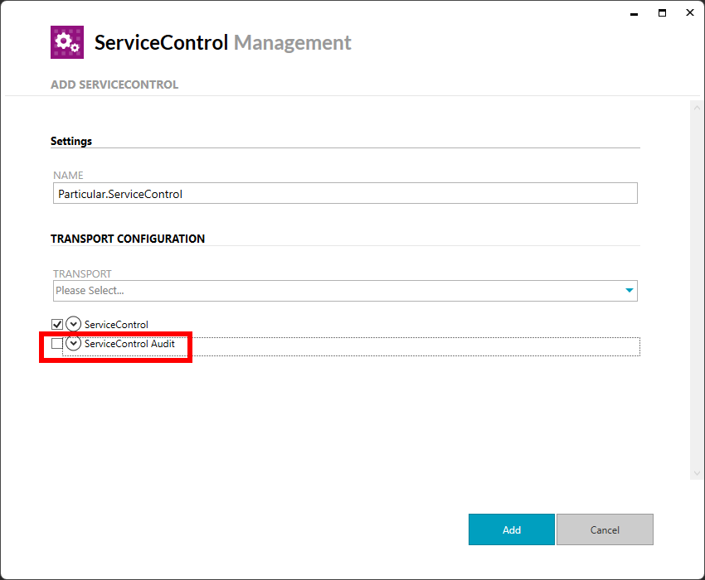Open the Transport dropdown list

pyautogui.click(x=345, y=291)
